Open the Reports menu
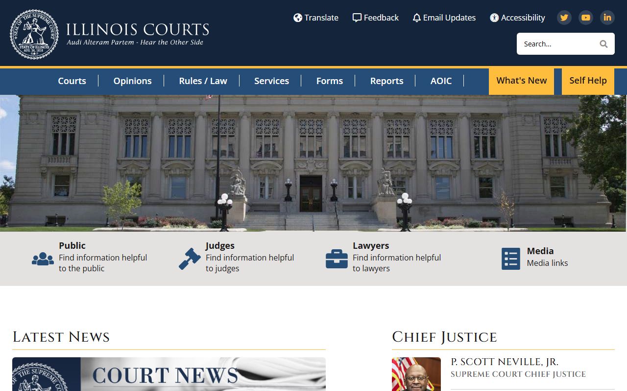Image resolution: width=627 pixels, height=391 pixels. point(387,81)
